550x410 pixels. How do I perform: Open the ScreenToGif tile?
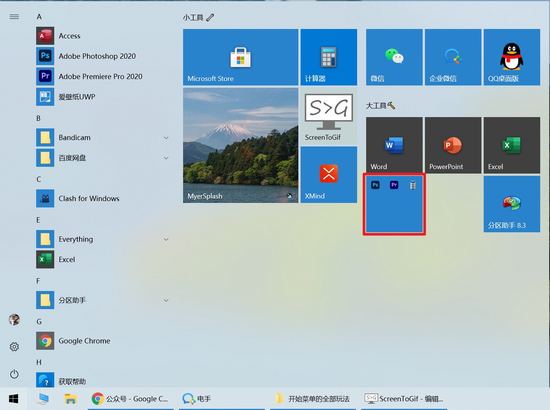329,116
